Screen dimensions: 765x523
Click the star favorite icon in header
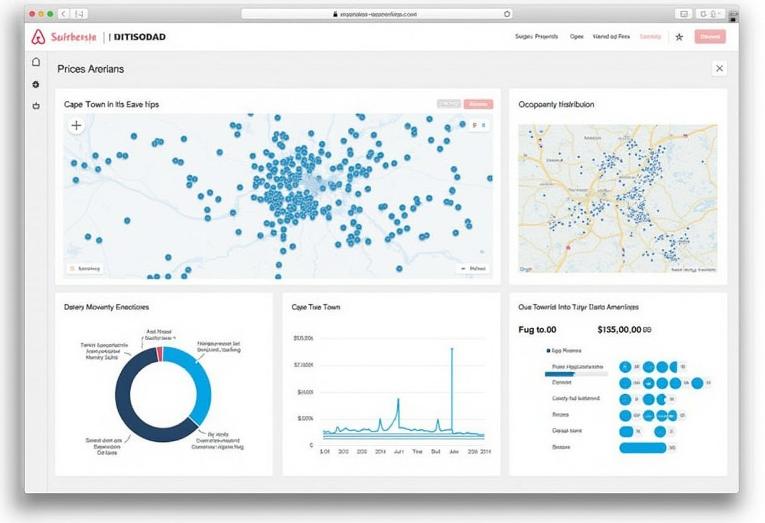tap(679, 37)
